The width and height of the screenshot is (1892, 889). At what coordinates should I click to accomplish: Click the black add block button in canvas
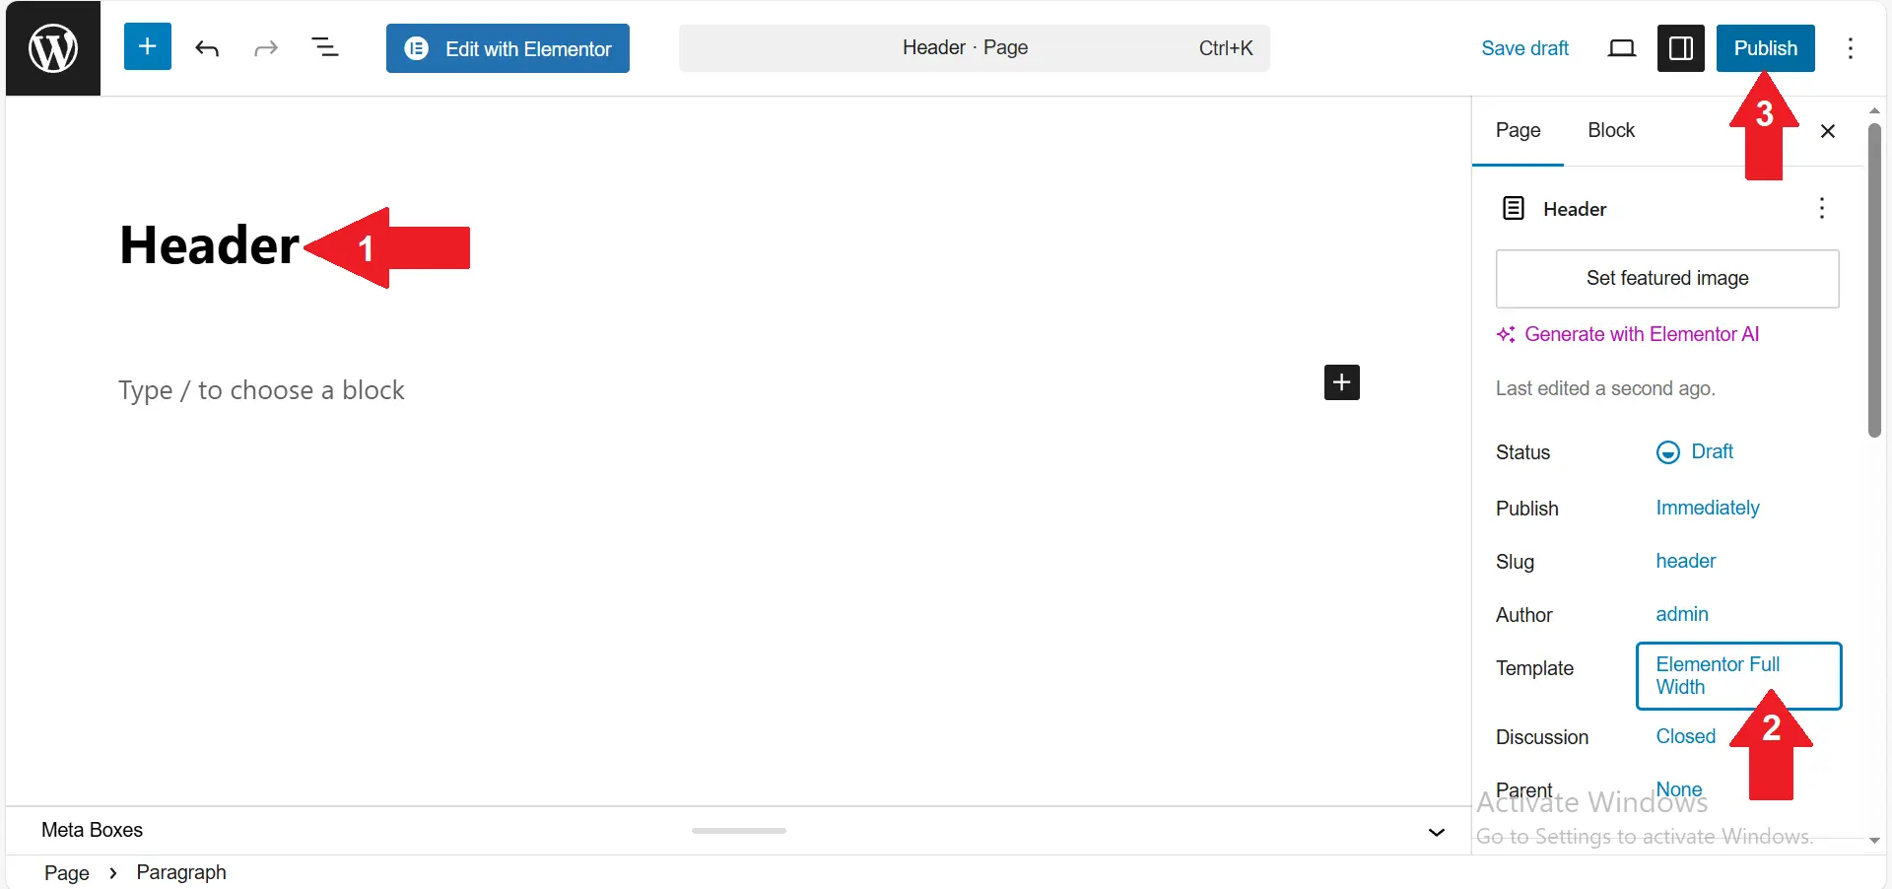pos(1341,382)
